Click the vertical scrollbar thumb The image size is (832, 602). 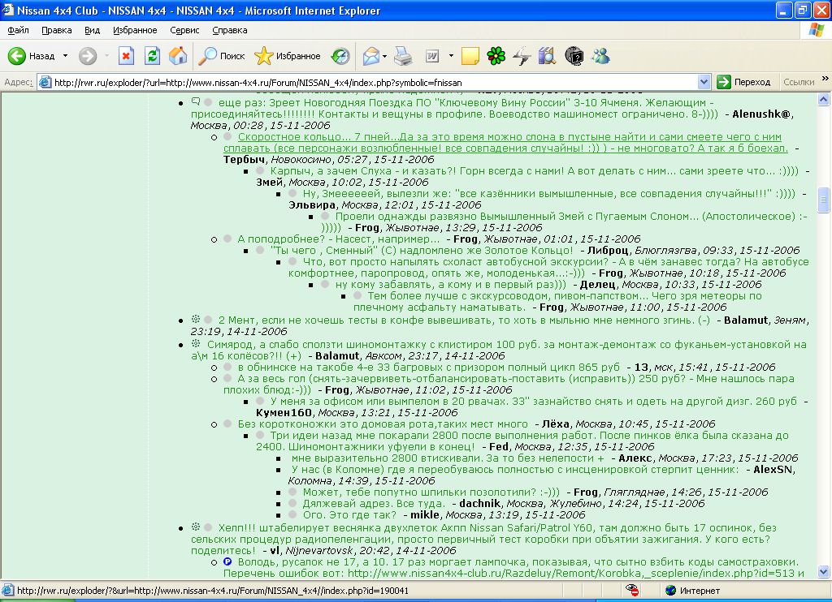(x=824, y=200)
